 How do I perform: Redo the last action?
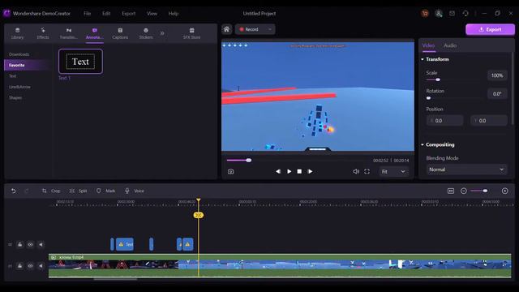(x=27, y=191)
